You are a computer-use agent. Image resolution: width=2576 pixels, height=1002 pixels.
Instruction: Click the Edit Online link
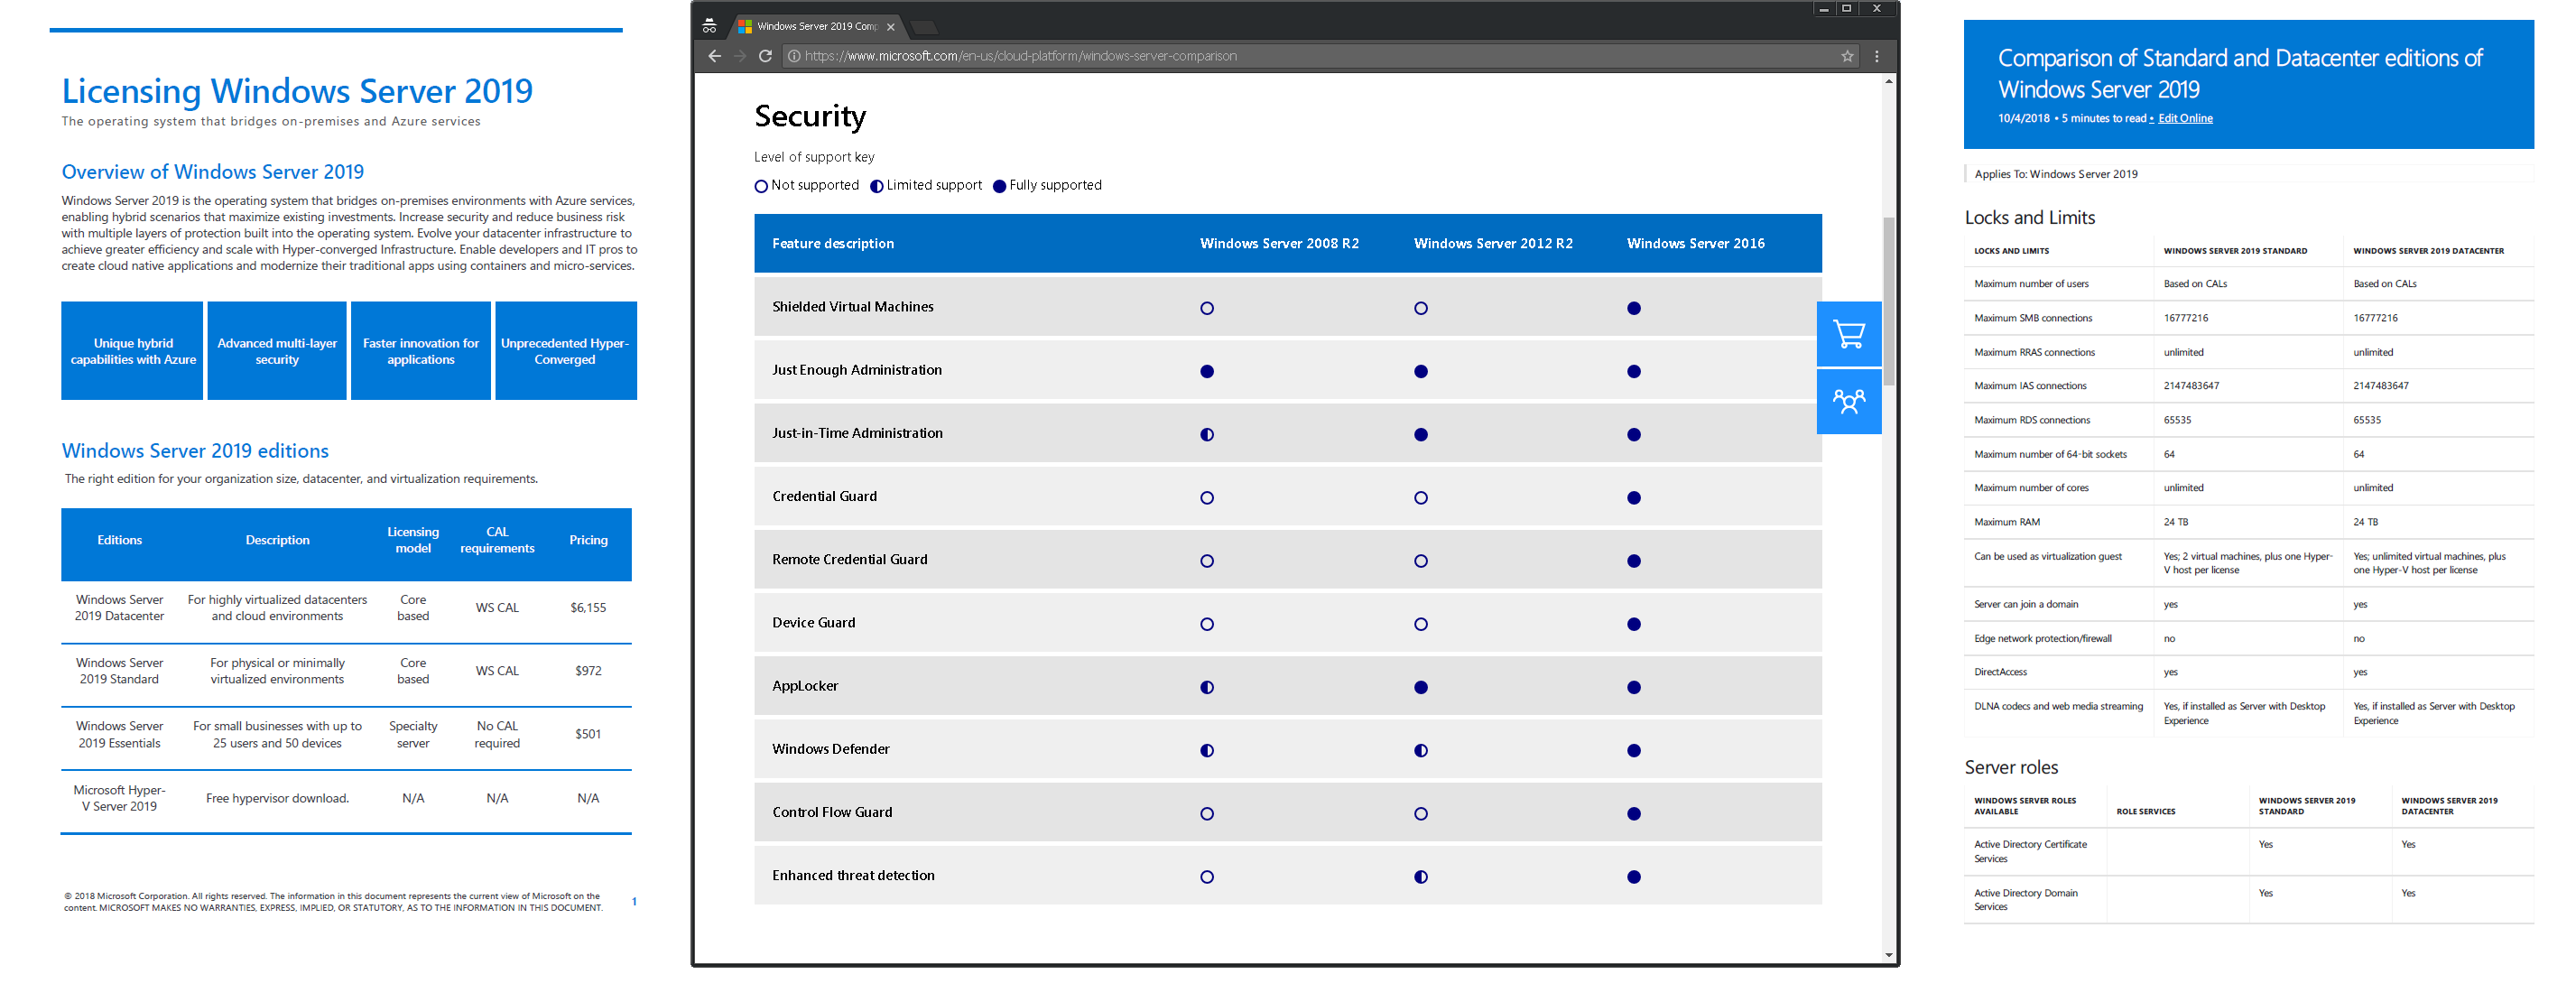click(2184, 118)
